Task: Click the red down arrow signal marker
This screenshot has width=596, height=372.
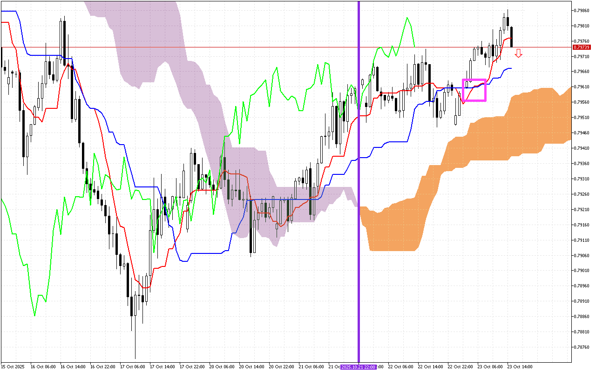Action: pyautogui.click(x=518, y=53)
